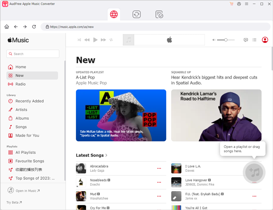Viewport: 273px width, 210px height.
Task: Open Radio in the sidebar
Action: pos(32,84)
